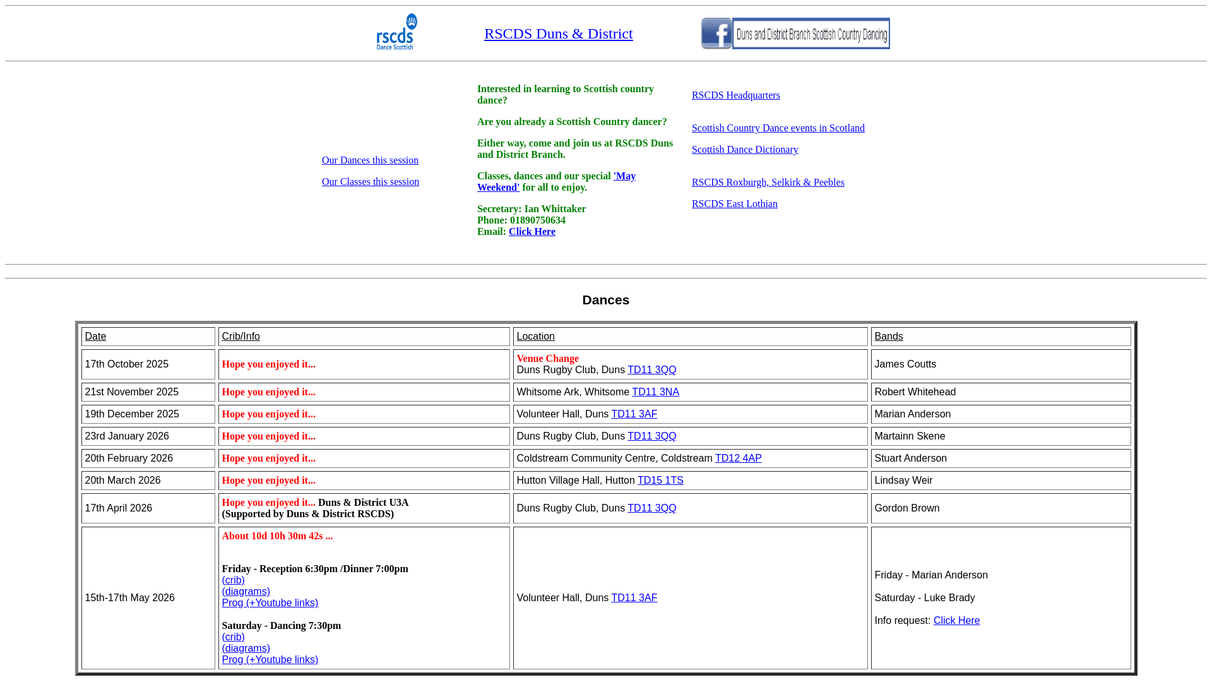Image resolution: width=1212 pixels, height=682 pixels.
Task: Open Our Classes this session
Action: [370, 182]
